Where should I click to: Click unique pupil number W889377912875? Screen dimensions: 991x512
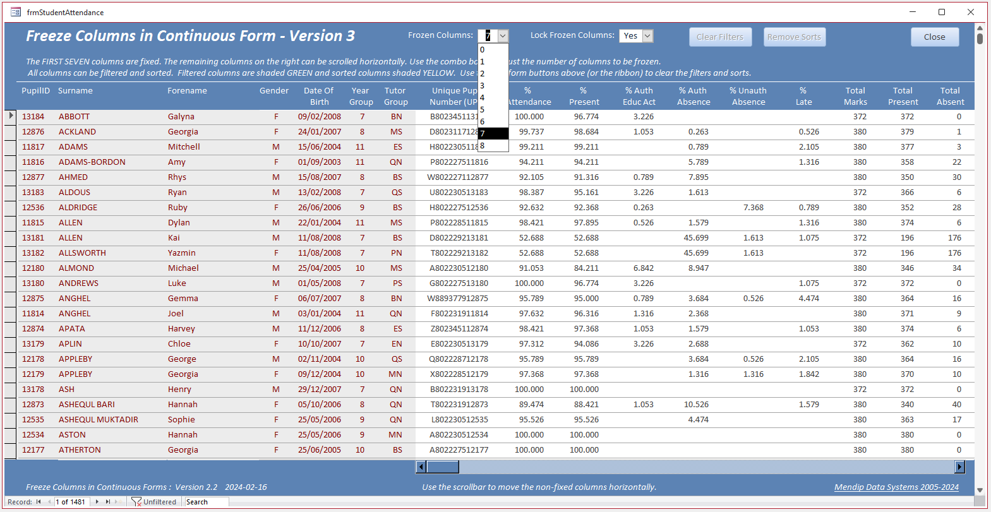coord(457,299)
